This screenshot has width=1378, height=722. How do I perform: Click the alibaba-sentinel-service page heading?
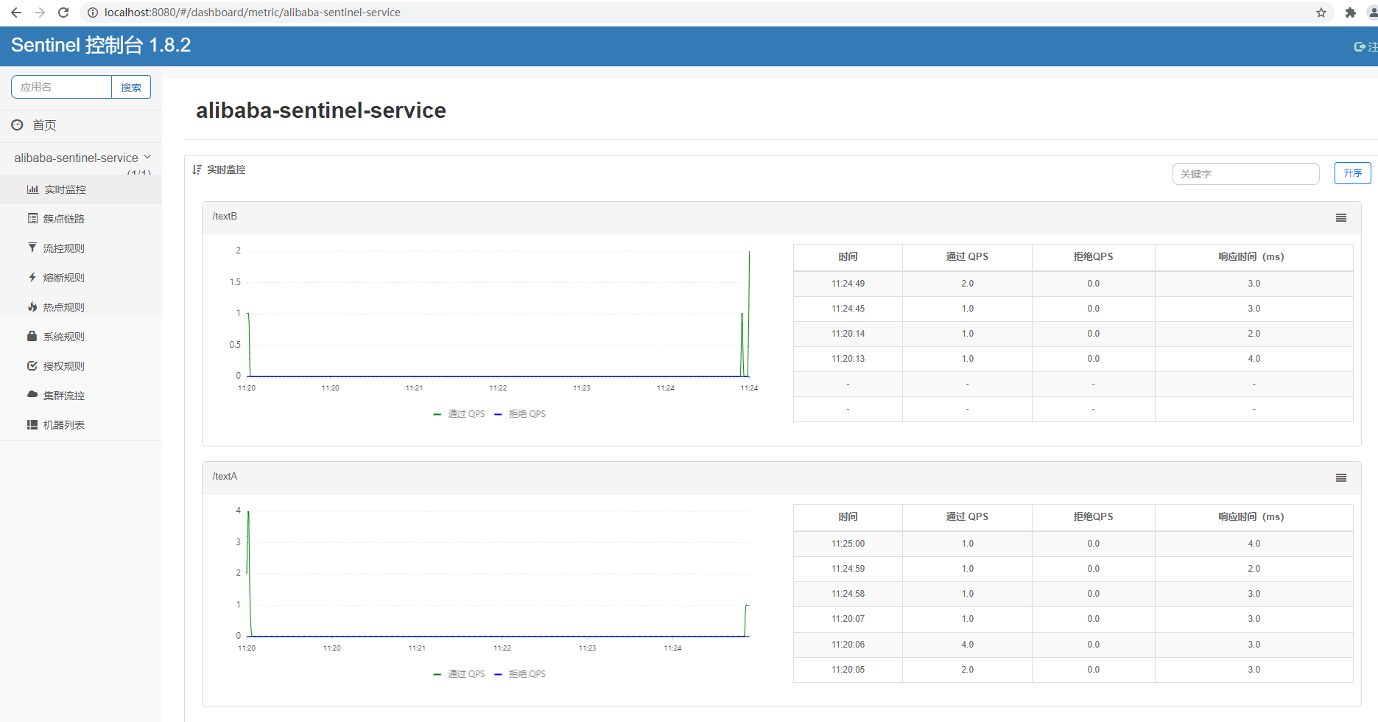point(321,111)
